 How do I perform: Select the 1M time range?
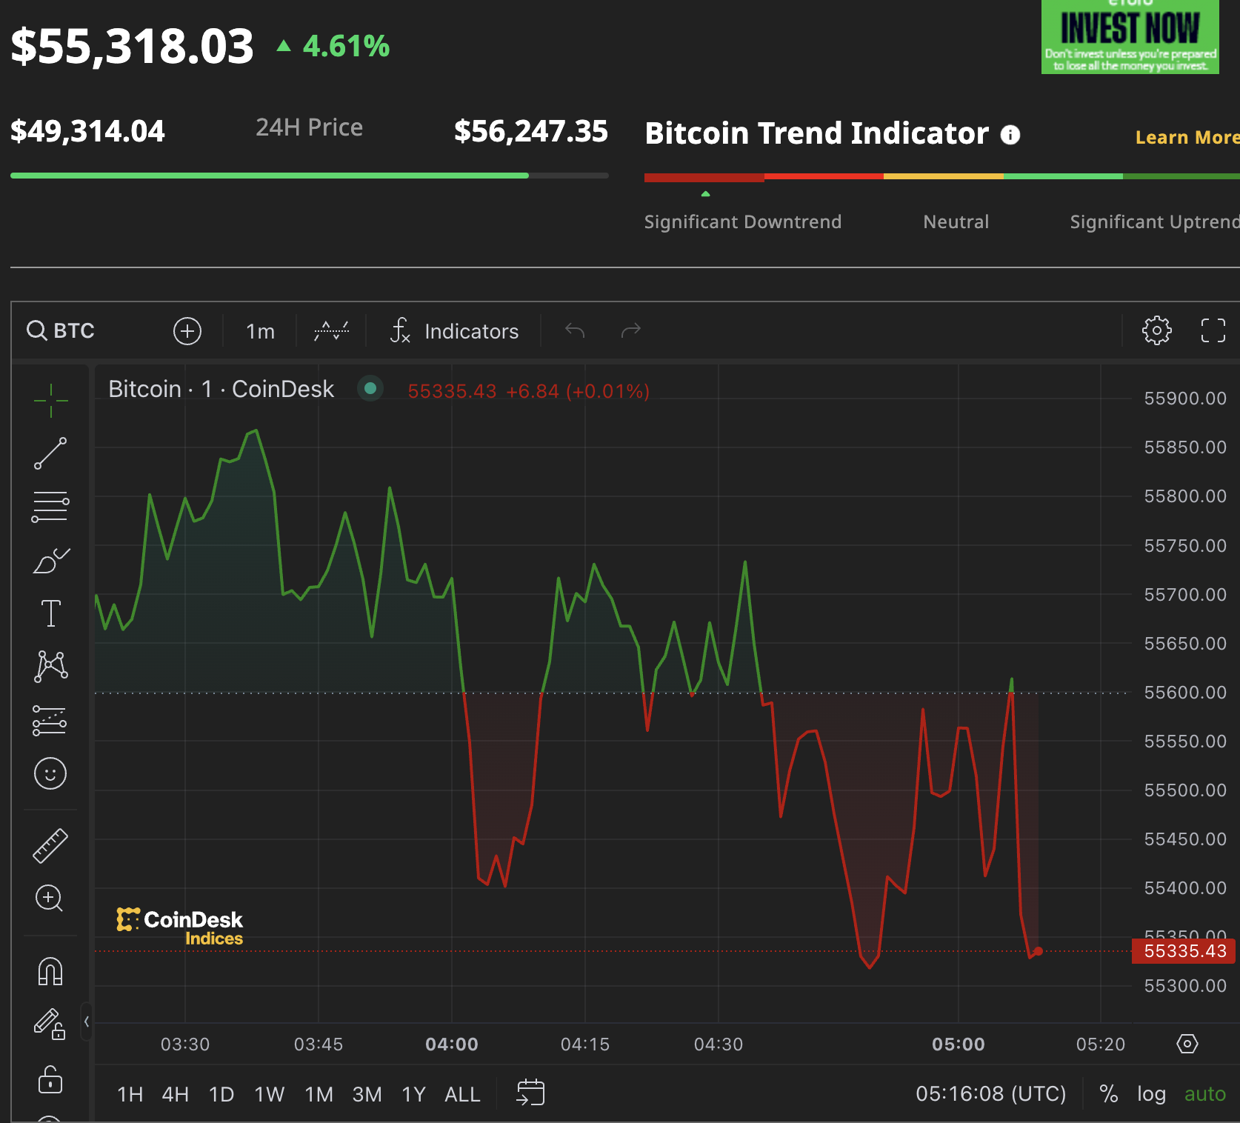(x=319, y=1094)
